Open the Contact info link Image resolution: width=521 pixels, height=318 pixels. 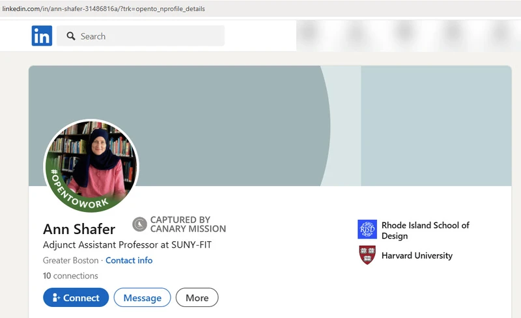[x=129, y=260]
